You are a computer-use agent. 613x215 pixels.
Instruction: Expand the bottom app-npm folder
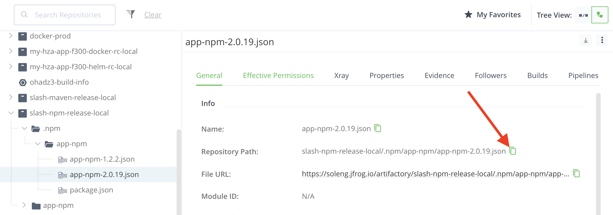(24, 205)
